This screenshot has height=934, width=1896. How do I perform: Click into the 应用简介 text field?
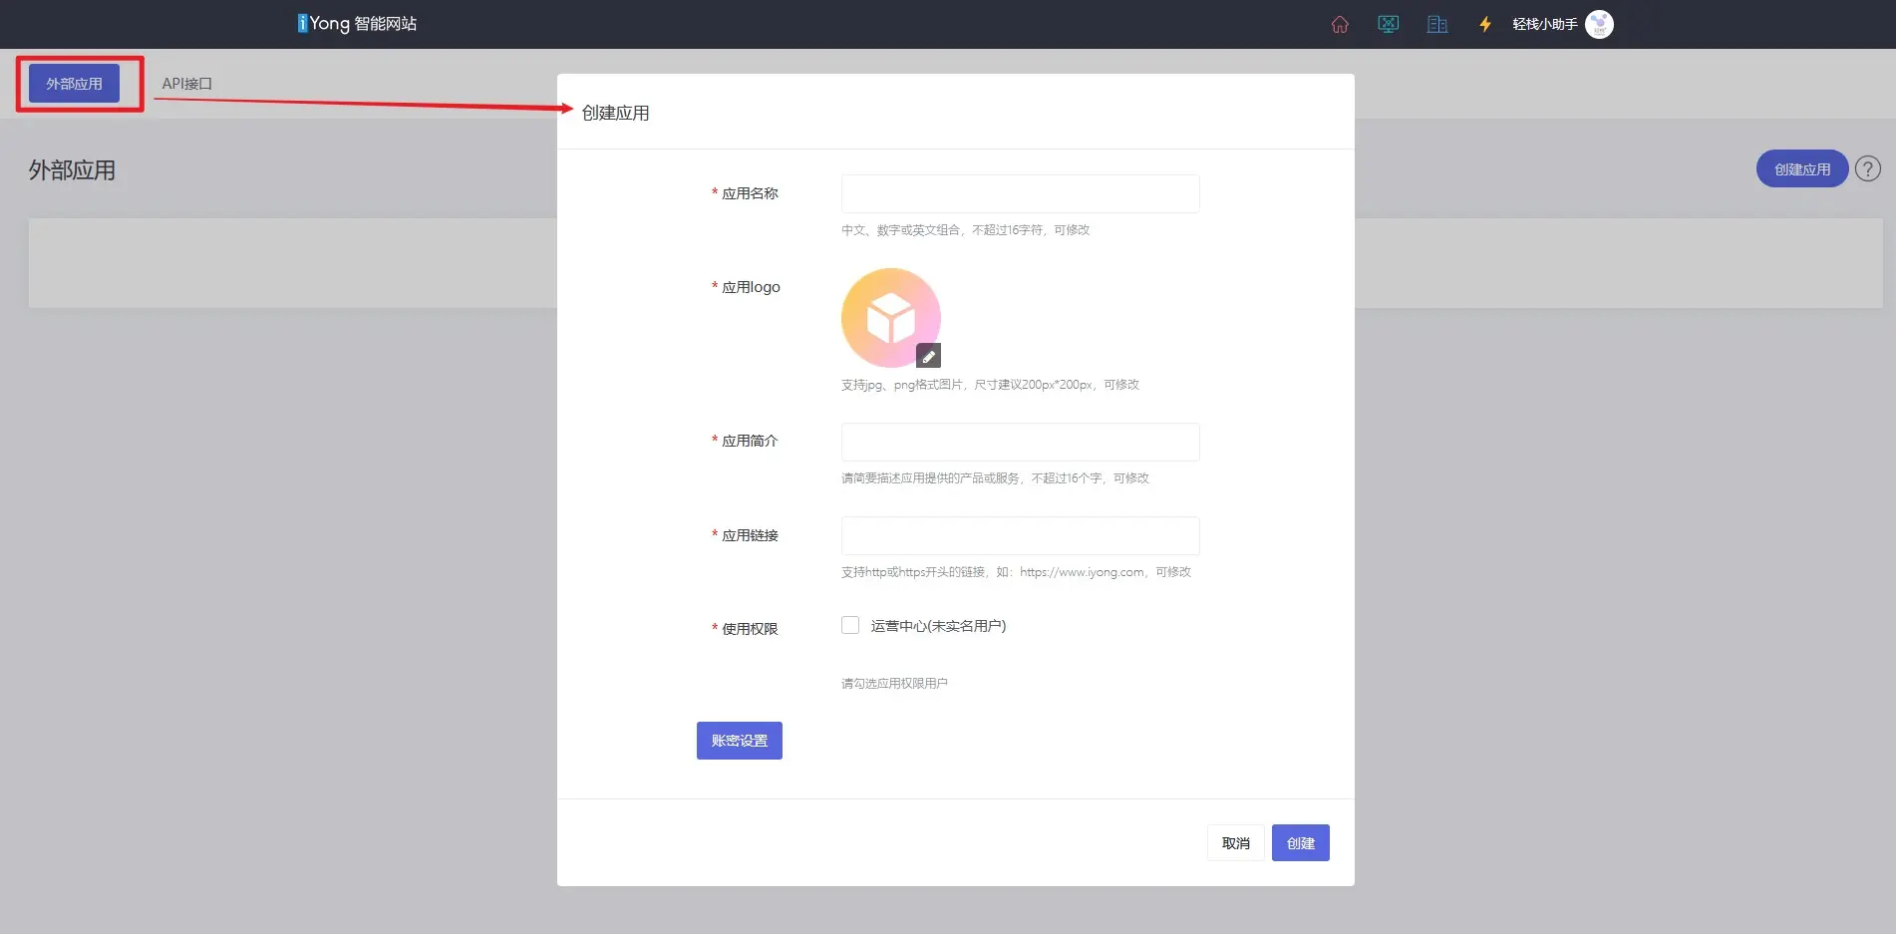(x=1020, y=442)
